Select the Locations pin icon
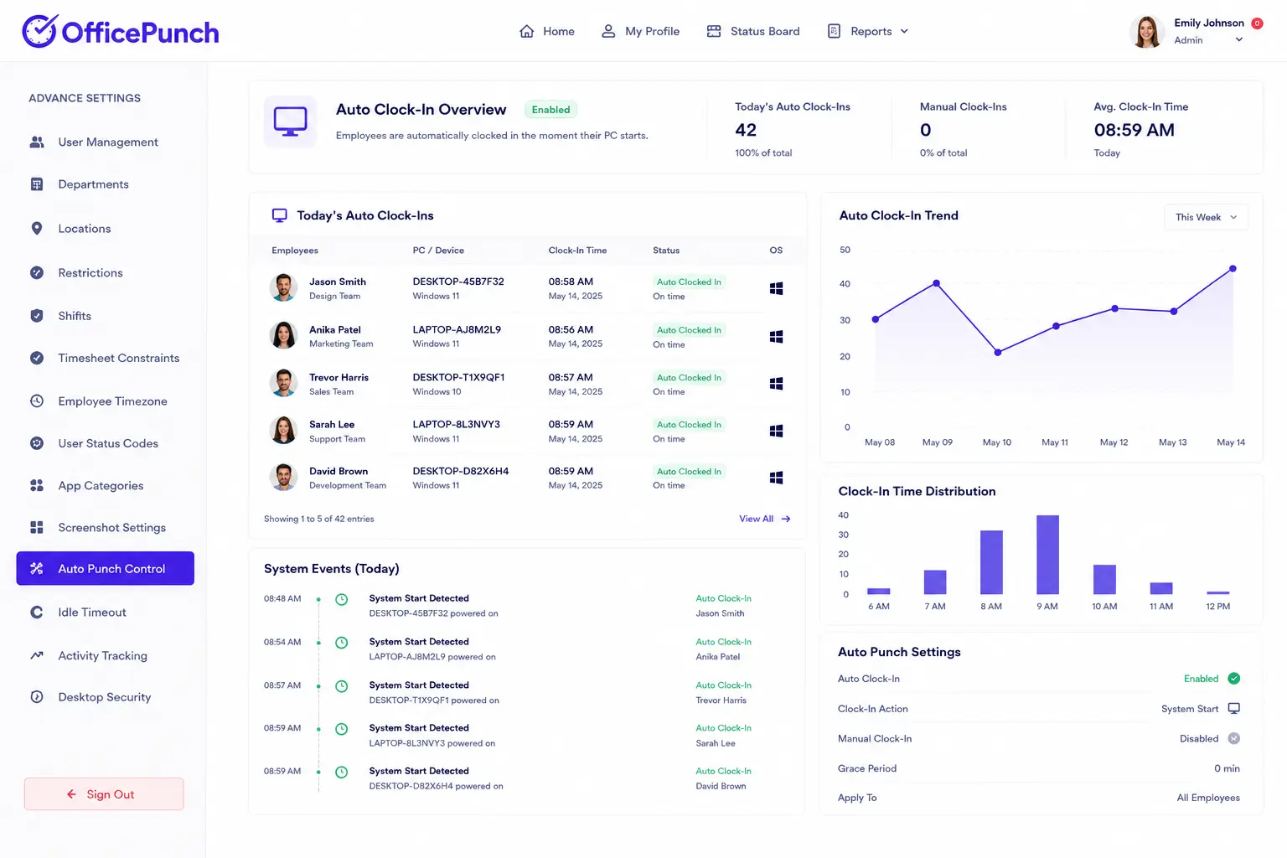Image resolution: width=1287 pixels, height=858 pixels. pos(37,228)
